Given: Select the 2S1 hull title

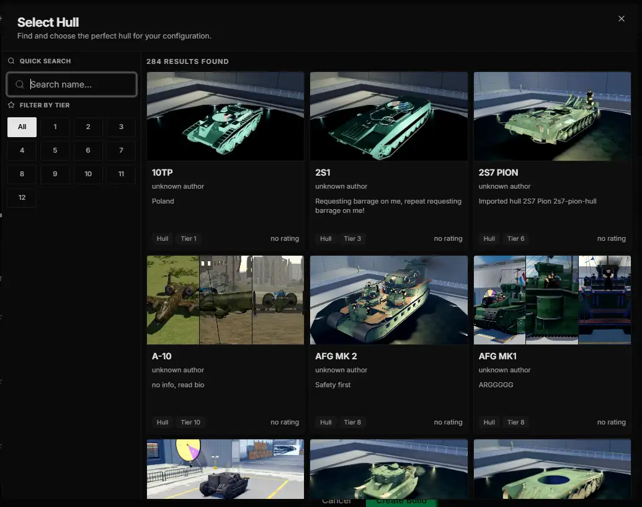Looking at the screenshot, I should (x=323, y=173).
